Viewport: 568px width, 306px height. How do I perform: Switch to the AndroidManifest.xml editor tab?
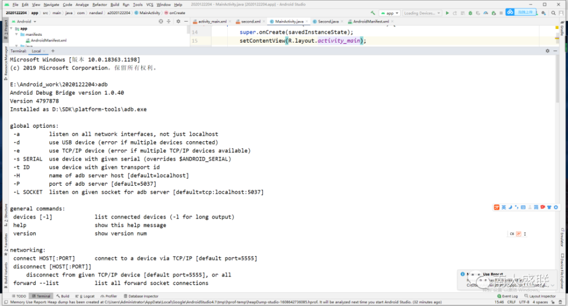pos(371,22)
